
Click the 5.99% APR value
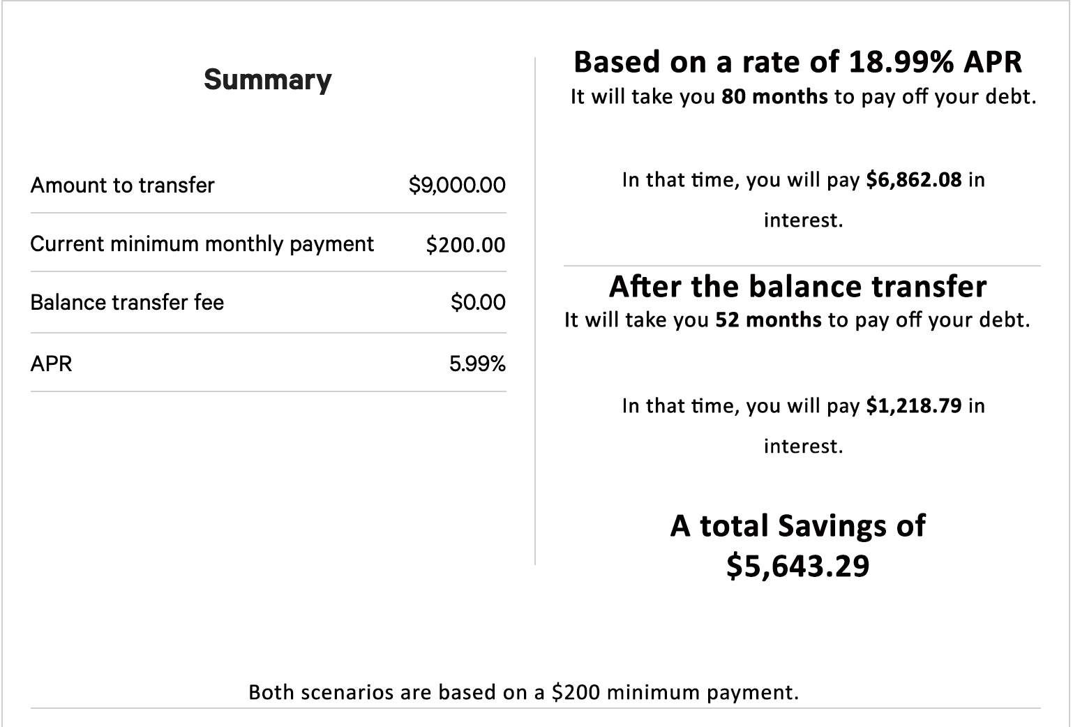477,363
